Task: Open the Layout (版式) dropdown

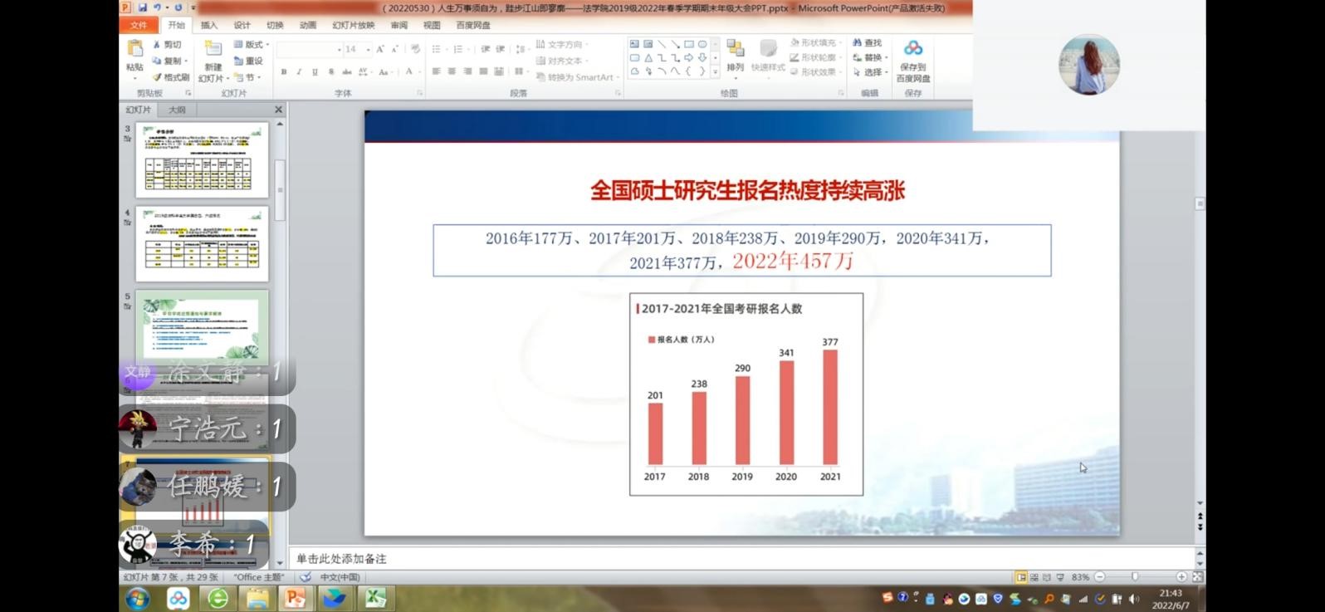Action: click(x=252, y=45)
